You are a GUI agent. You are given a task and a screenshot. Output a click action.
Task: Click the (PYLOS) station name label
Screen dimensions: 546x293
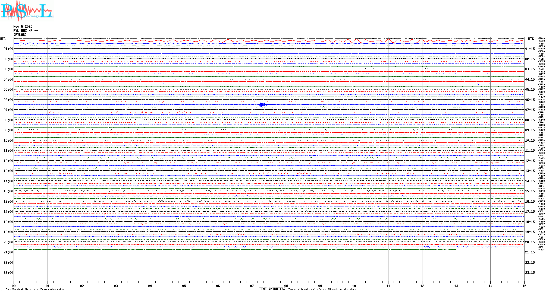coord(20,35)
